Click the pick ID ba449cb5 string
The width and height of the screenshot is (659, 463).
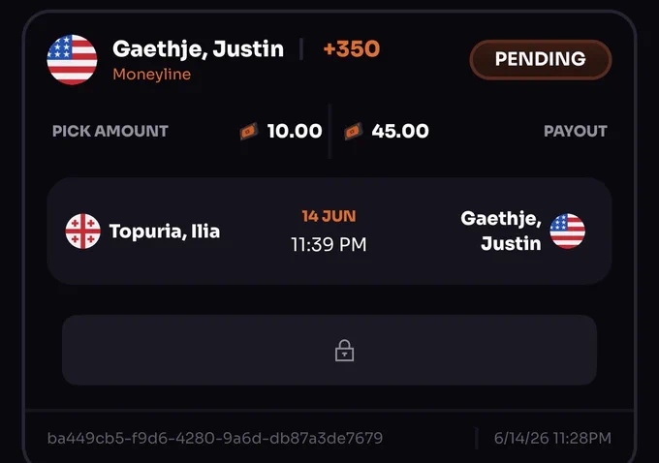215,438
